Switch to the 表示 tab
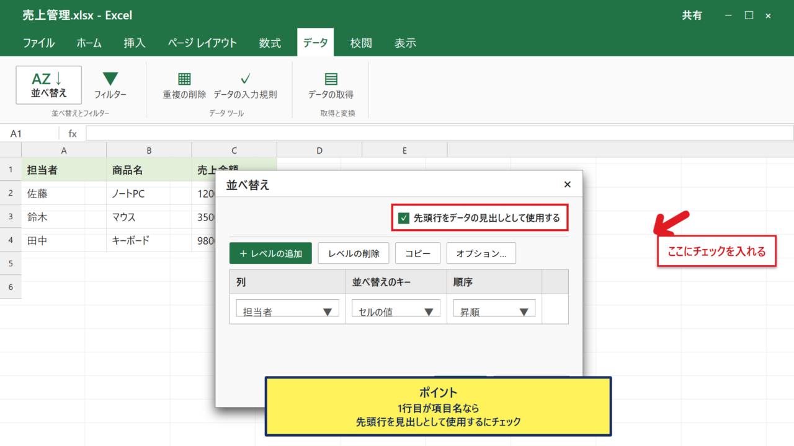The width and height of the screenshot is (794, 446). point(405,43)
